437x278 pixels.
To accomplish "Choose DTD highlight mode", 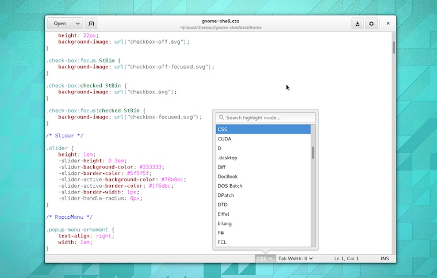I will tap(263, 205).
